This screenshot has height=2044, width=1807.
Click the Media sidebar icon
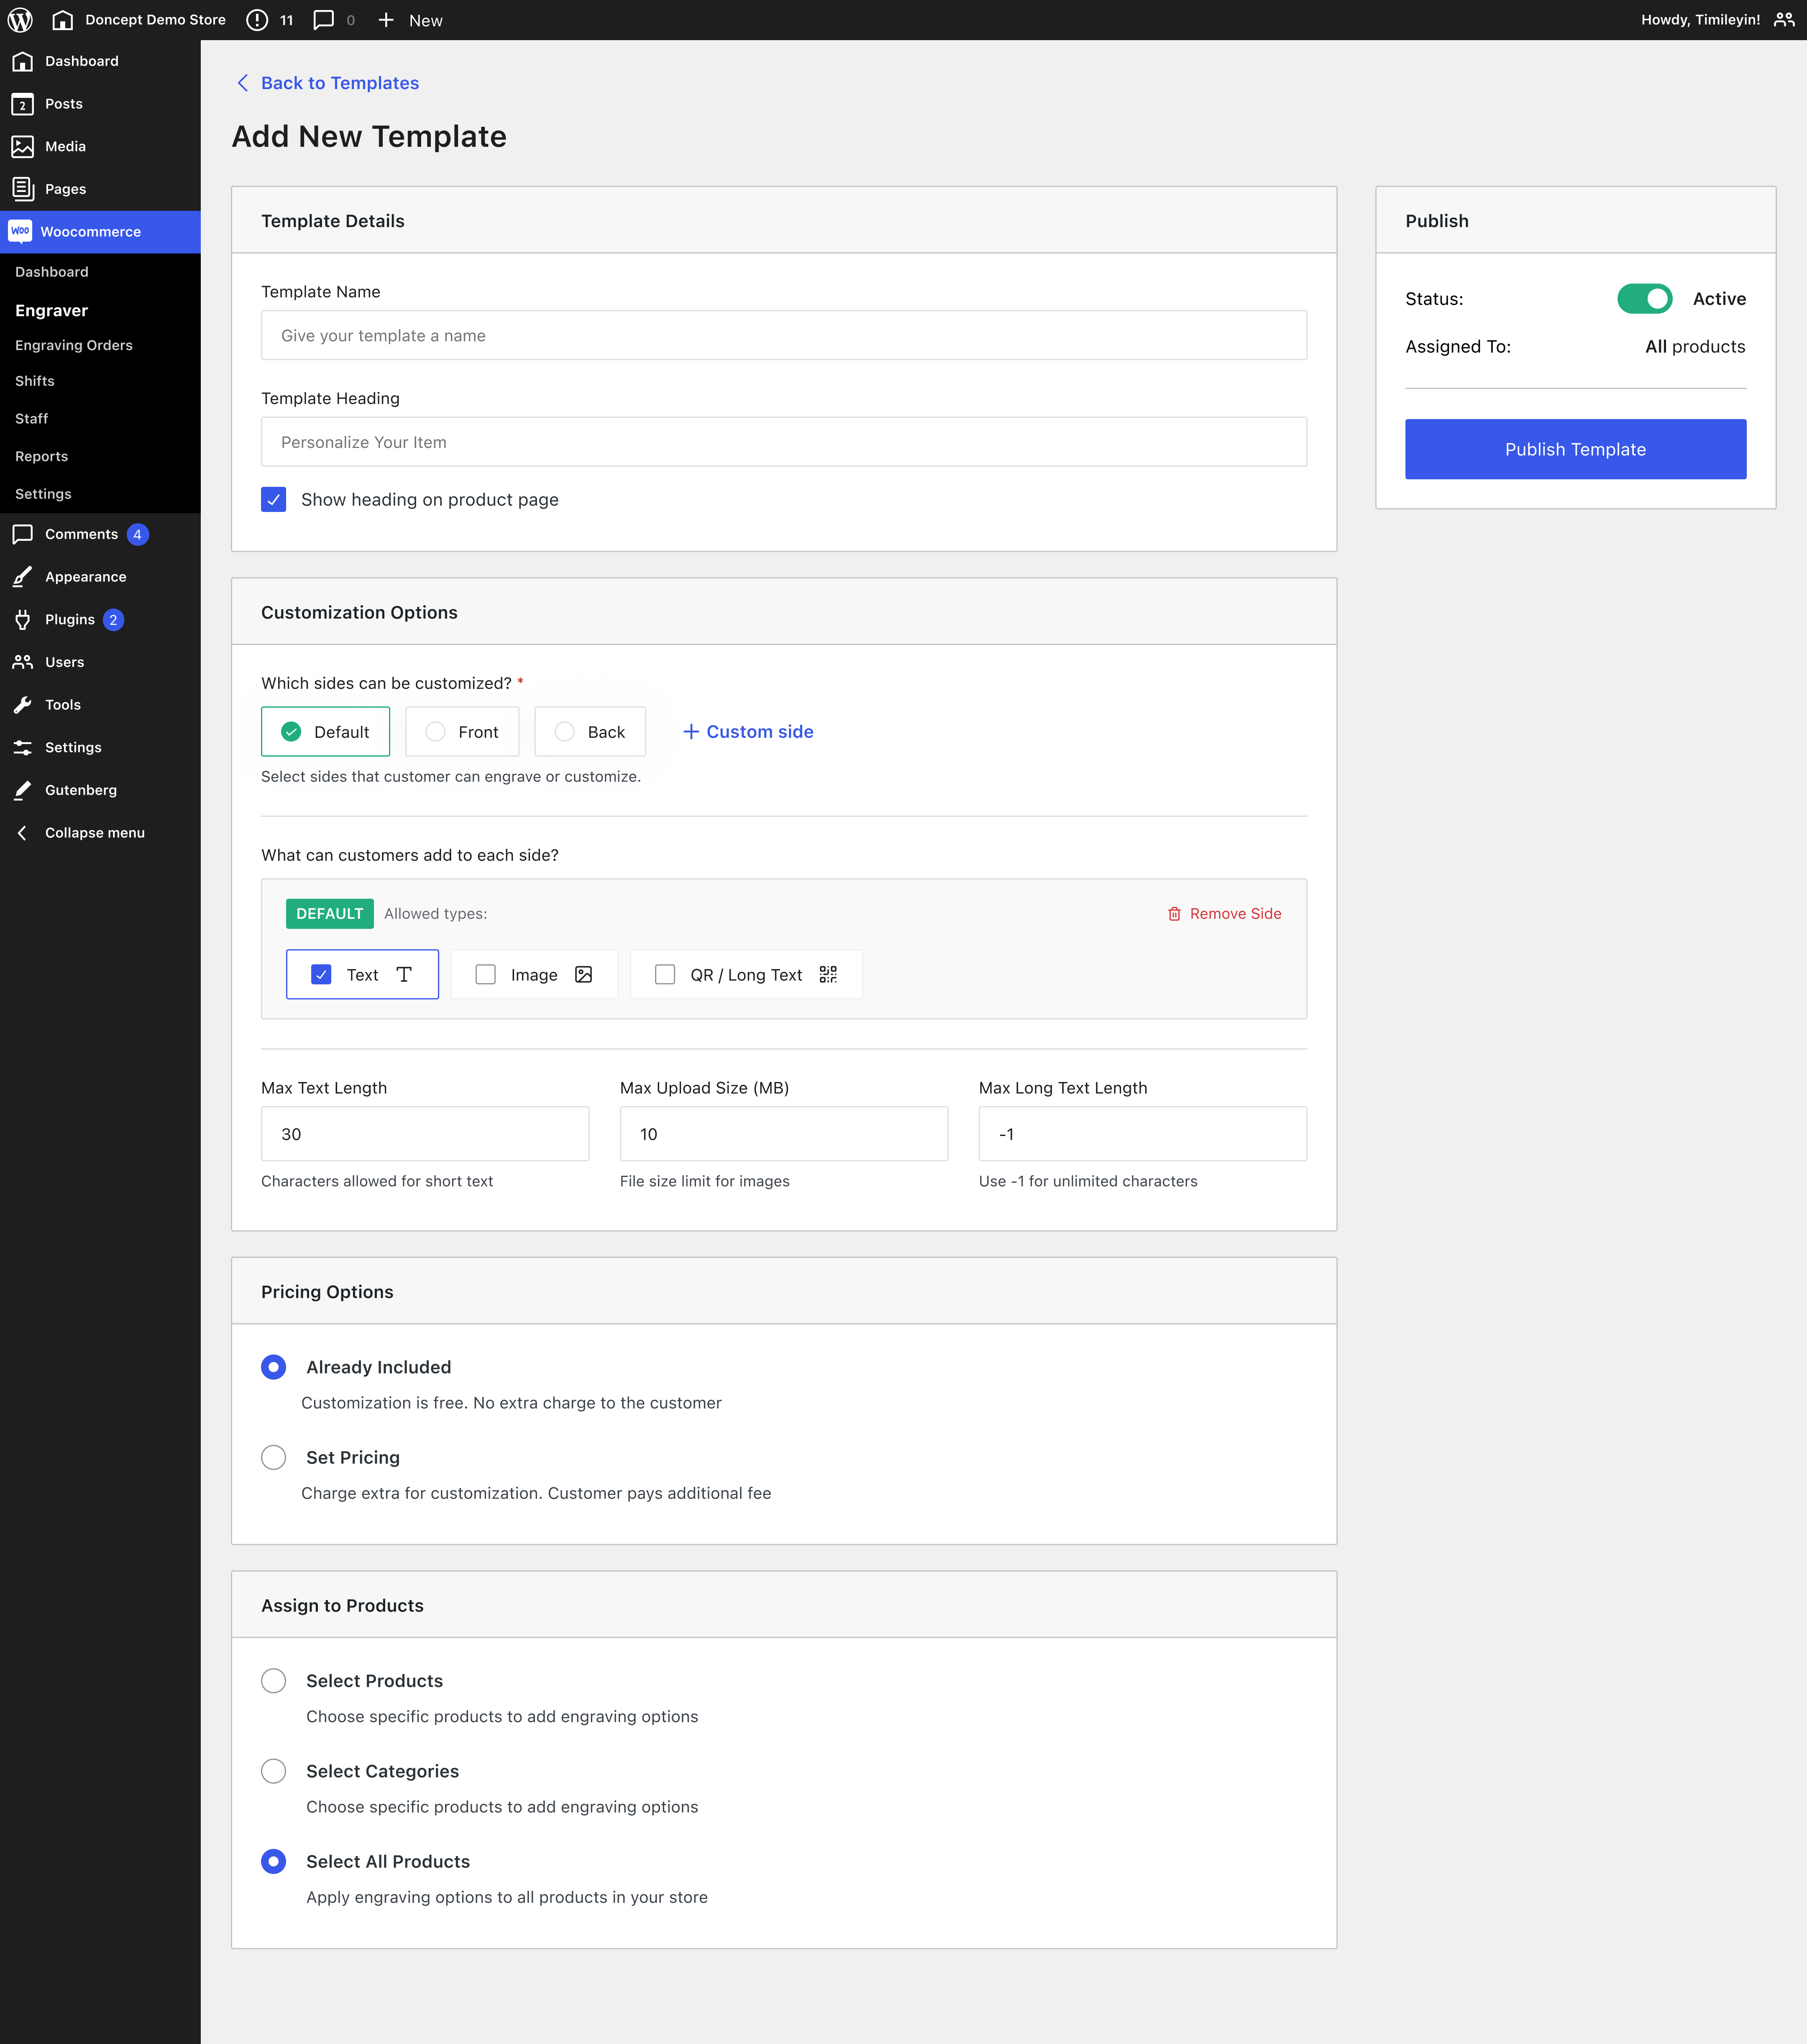tap(23, 146)
